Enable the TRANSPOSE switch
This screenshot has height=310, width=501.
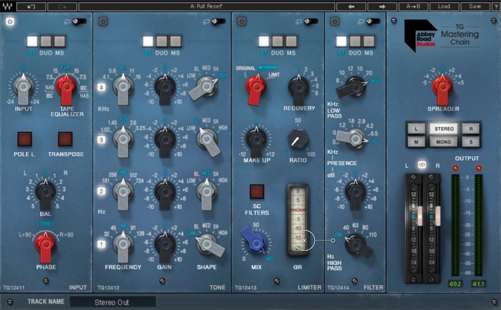[65, 139]
